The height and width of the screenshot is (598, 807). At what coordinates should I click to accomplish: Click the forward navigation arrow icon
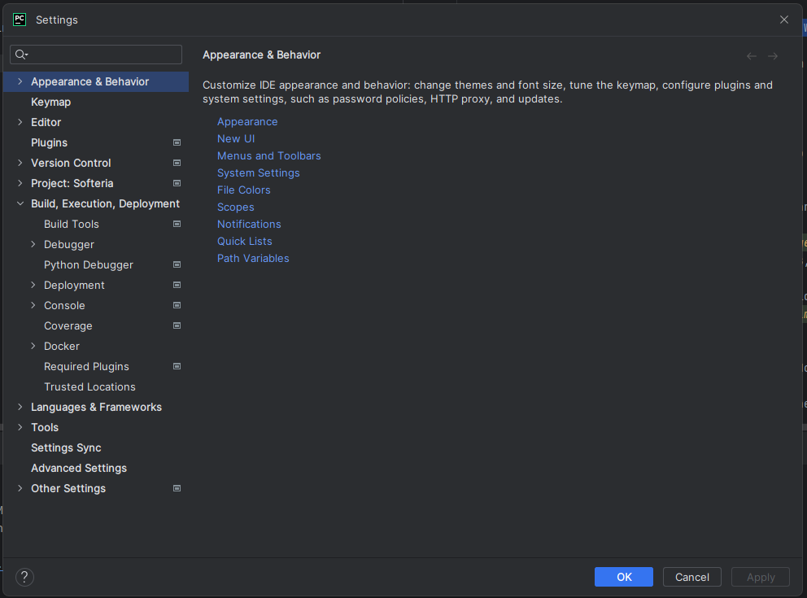(773, 56)
